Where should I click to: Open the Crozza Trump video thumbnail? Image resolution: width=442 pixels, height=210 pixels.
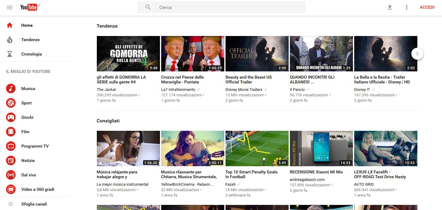click(193, 54)
